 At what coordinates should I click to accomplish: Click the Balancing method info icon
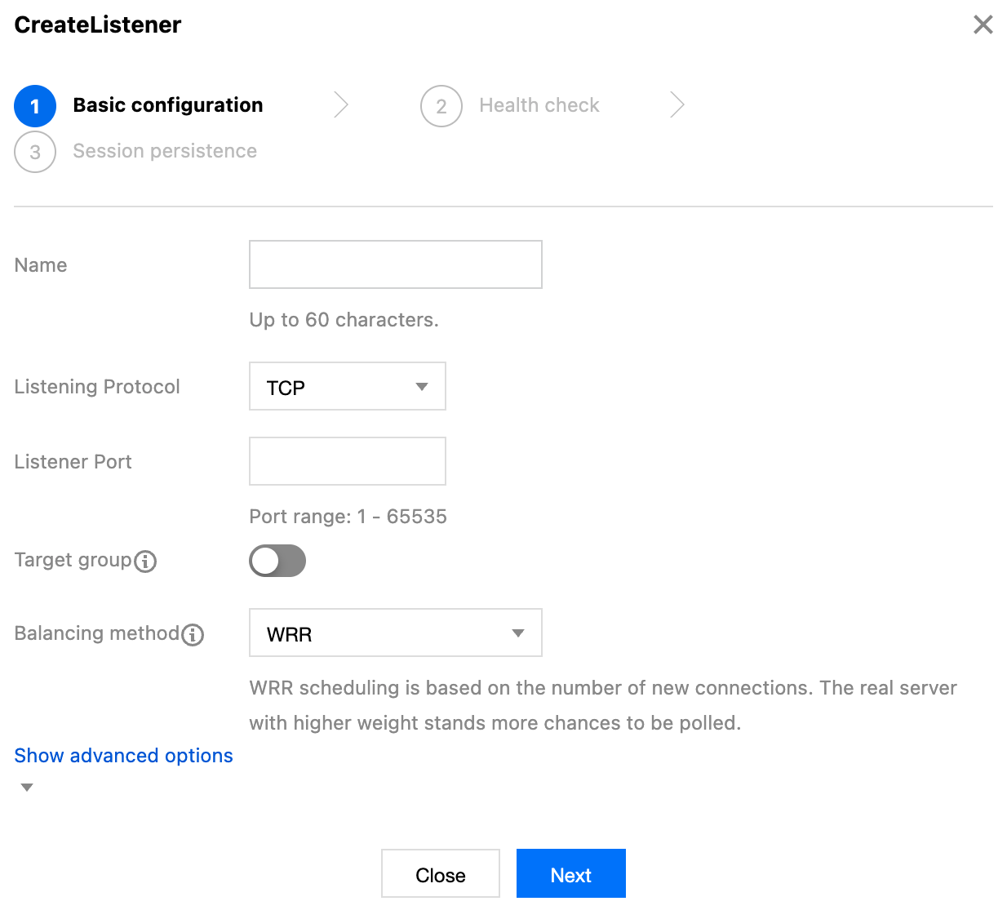click(x=193, y=635)
